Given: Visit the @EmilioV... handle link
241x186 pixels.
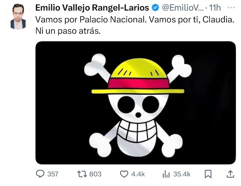Looking at the screenshot, I should (x=183, y=8).
